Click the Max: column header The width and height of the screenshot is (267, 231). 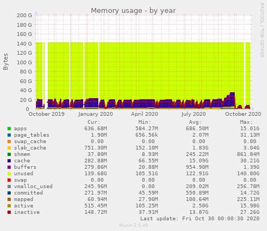click(246, 122)
